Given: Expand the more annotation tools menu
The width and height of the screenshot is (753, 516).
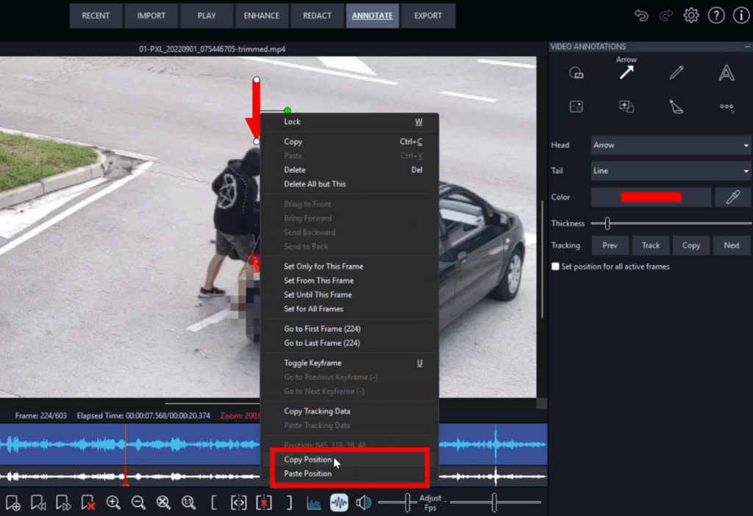Looking at the screenshot, I should point(727,107).
